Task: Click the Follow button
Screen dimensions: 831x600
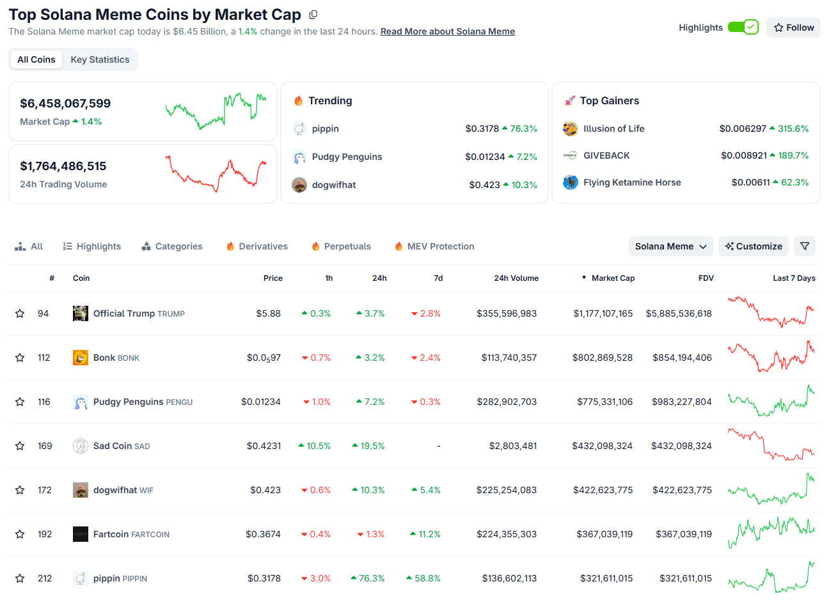Action: pyautogui.click(x=793, y=27)
